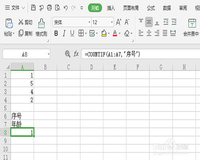Align text left
Viewport: 200px width, 160px height.
(x=141, y=33)
